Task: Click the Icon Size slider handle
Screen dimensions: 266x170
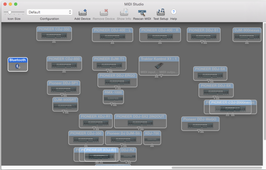Action: (10, 12)
